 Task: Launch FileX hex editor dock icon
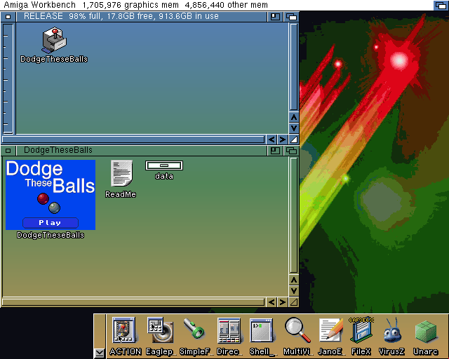(x=361, y=330)
